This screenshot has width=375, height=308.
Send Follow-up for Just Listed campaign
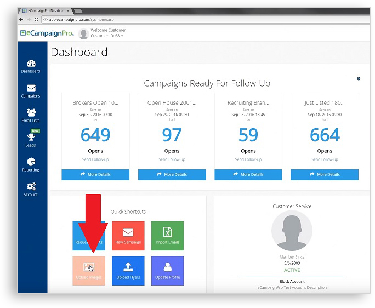click(x=325, y=159)
